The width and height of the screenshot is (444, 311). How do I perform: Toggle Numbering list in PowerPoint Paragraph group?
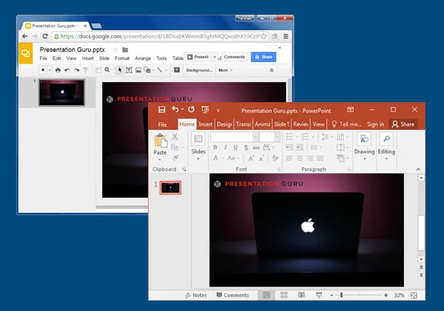(x=305, y=137)
